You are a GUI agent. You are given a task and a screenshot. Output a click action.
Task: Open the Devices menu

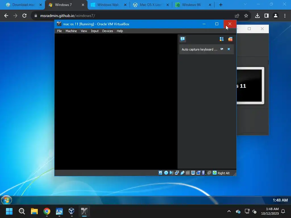pyautogui.click(x=107, y=31)
